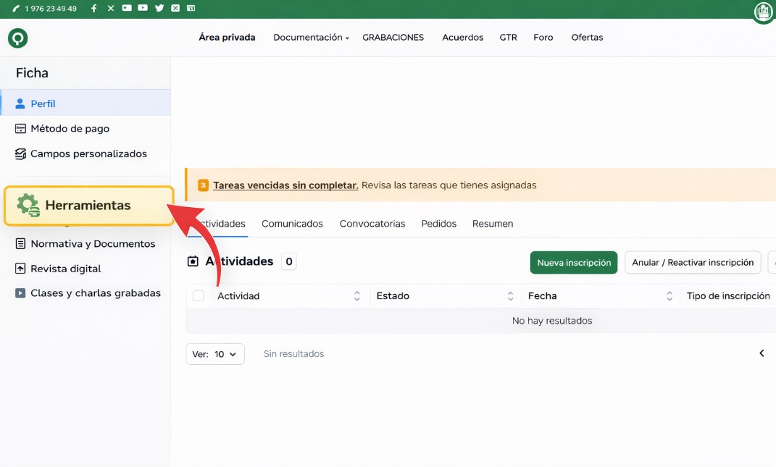Screen dimensions: 776x467
Task: Open Clases y charlas grabadas
Action: tap(95, 293)
